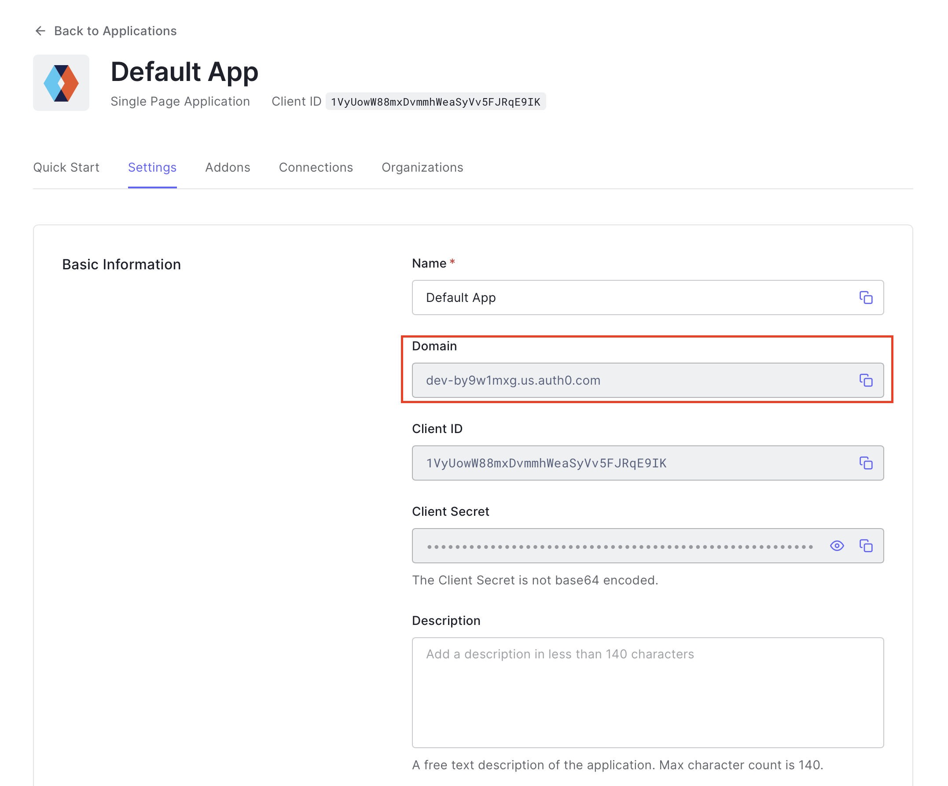This screenshot has height=786, width=948.
Task: Copy the Domain value
Action: point(865,380)
